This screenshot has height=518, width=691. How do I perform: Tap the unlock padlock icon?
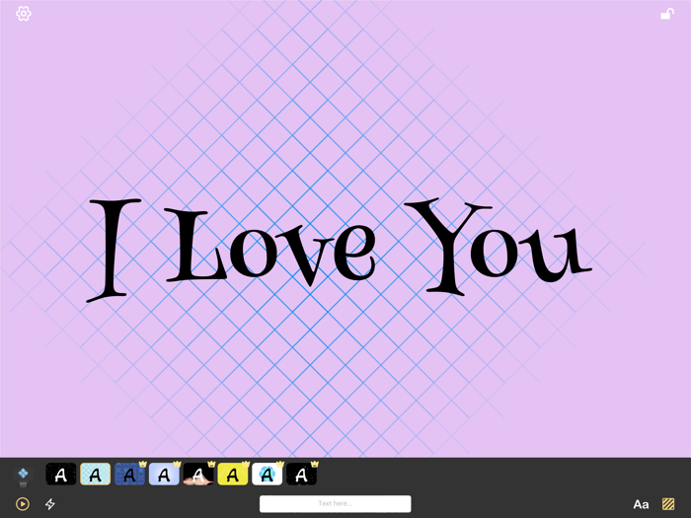666,14
